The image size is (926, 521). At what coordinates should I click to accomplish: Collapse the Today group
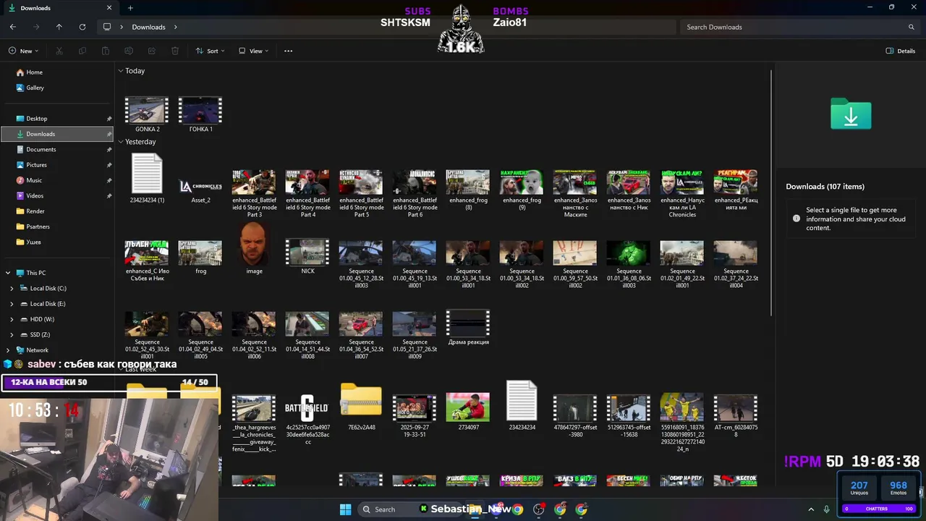tap(121, 71)
